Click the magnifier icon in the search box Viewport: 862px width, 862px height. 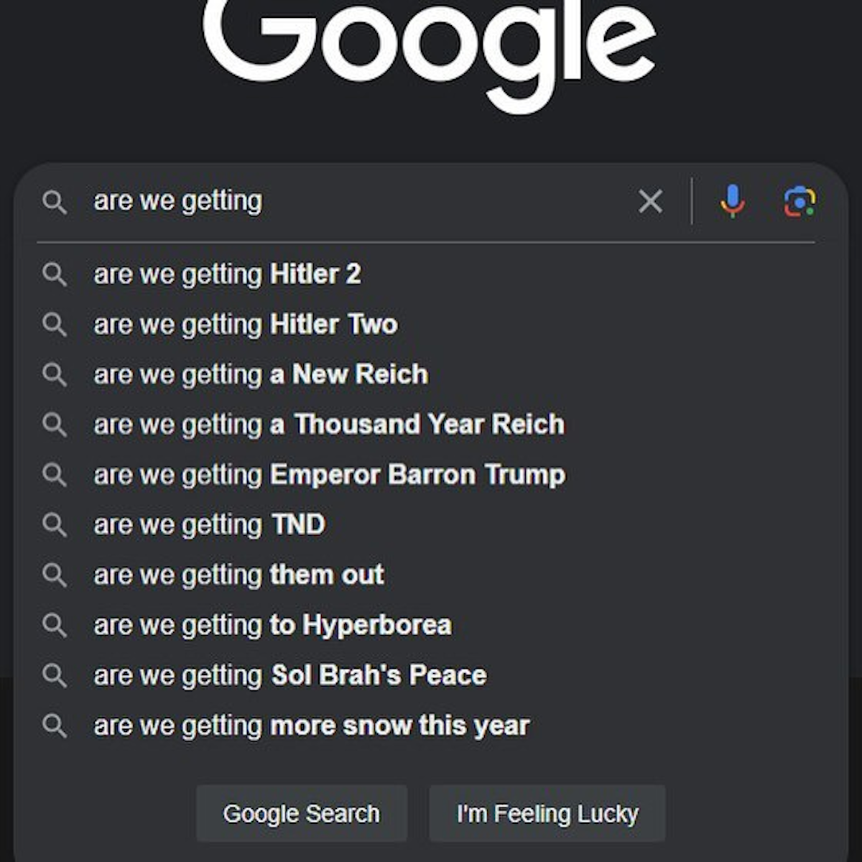pos(55,202)
